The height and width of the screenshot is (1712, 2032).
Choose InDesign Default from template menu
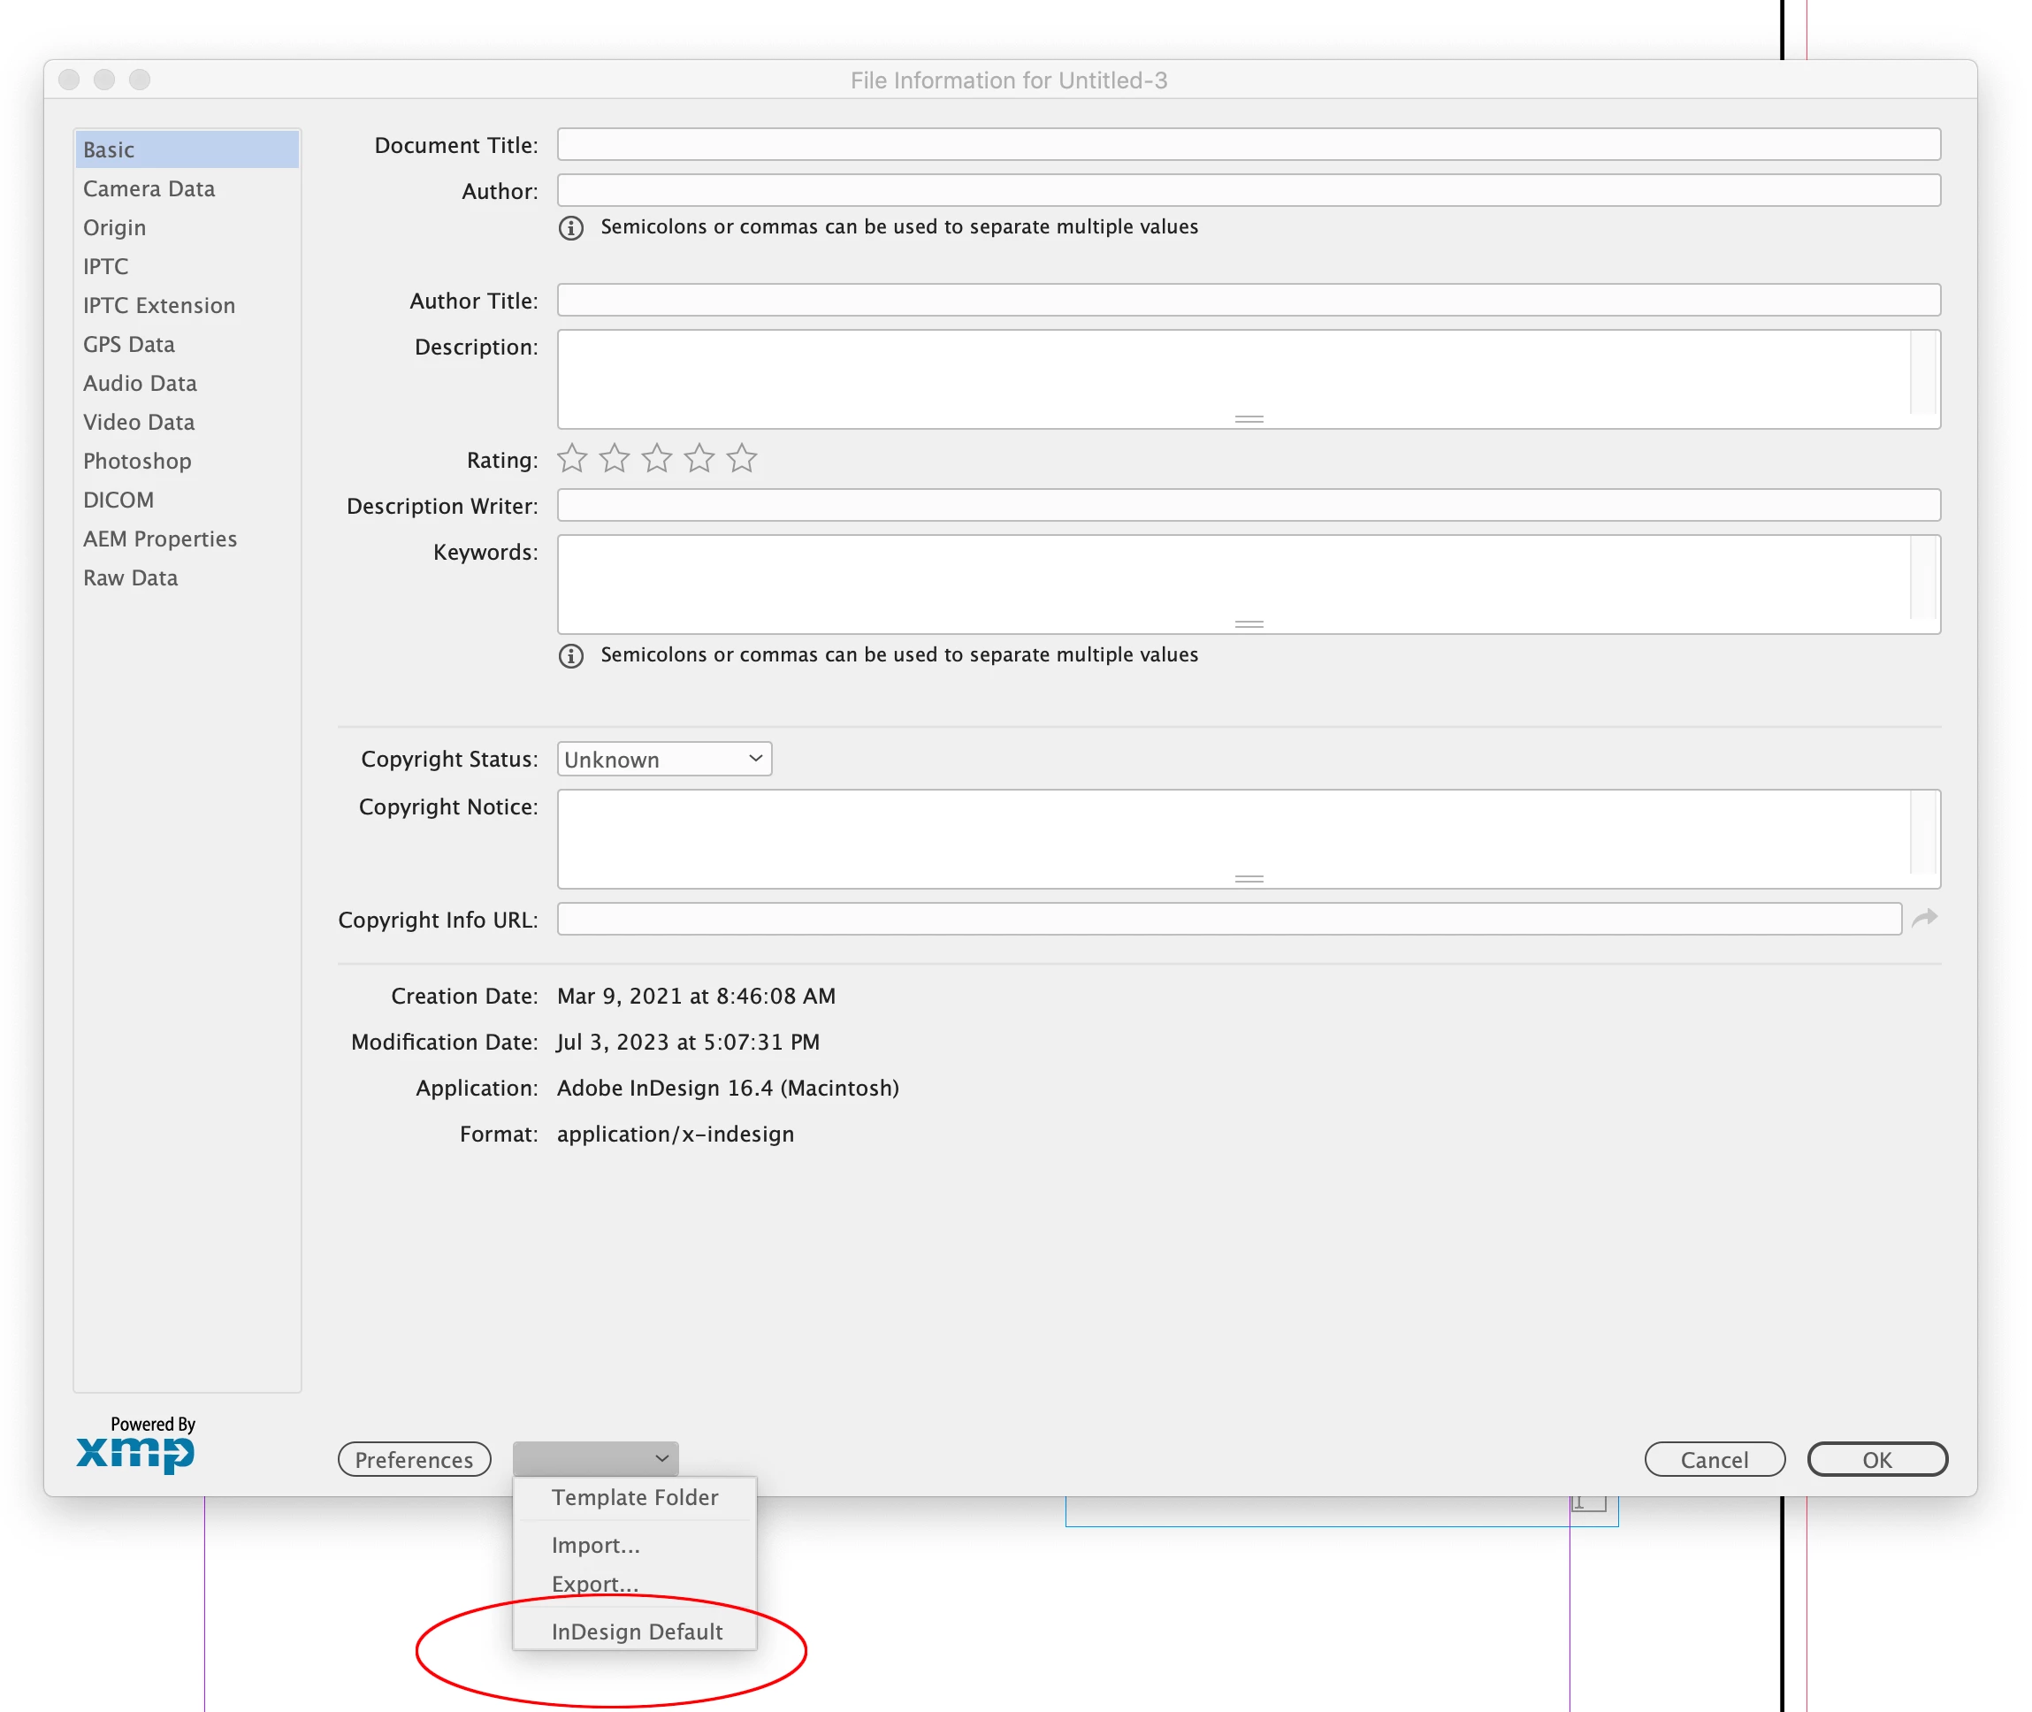coord(637,1632)
